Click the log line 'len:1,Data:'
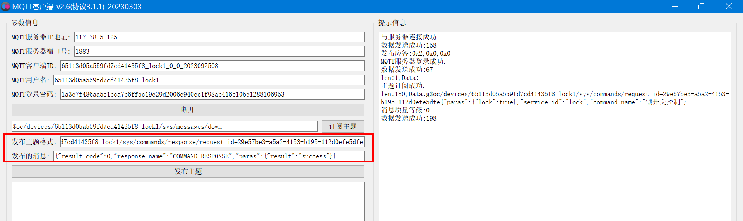This screenshot has width=743, height=221. coord(400,78)
